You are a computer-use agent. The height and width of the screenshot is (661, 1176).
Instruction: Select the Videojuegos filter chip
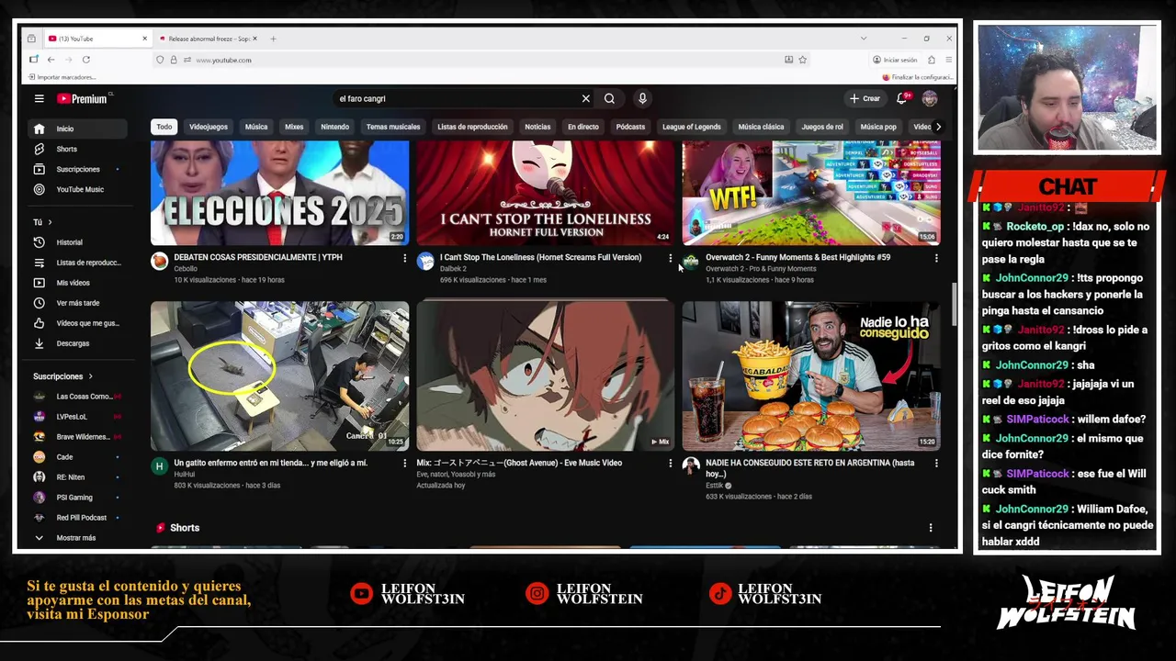point(208,127)
